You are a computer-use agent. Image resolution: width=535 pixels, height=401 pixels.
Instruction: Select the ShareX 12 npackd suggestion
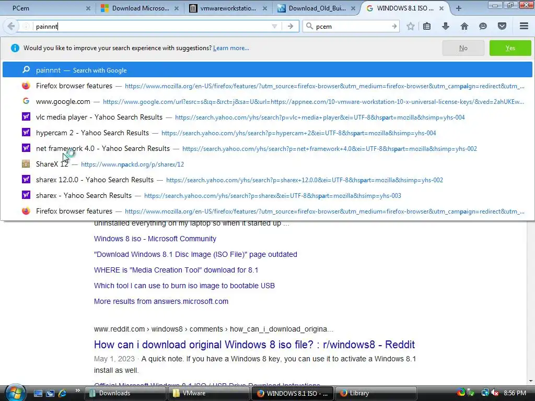point(267,164)
